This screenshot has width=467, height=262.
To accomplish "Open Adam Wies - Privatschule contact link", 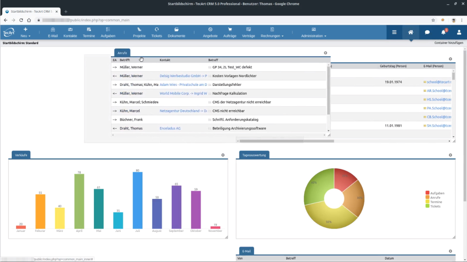I will [x=183, y=84].
